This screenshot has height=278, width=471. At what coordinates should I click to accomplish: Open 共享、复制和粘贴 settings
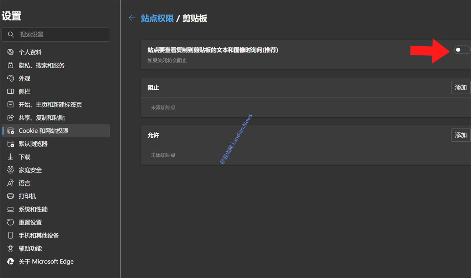click(56, 118)
